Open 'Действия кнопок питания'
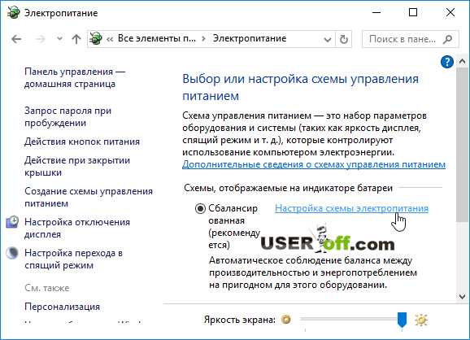The image size is (470, 340). pos(82,142)
